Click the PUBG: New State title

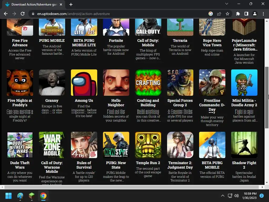116,165
